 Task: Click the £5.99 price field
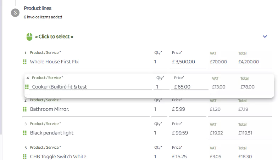coord(188,109)
